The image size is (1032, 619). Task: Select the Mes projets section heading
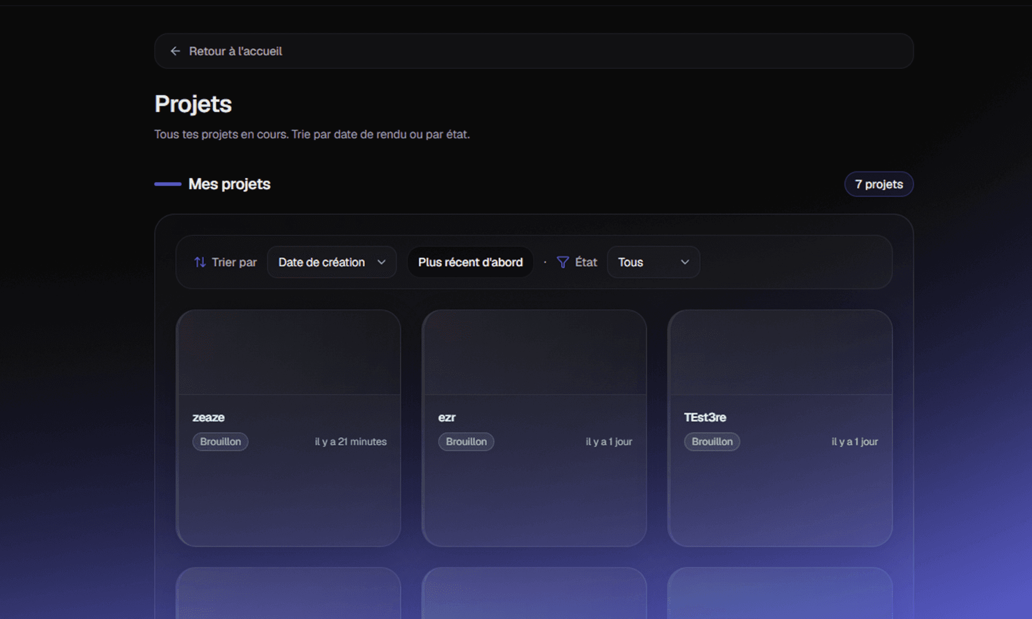tap(229, 184)
